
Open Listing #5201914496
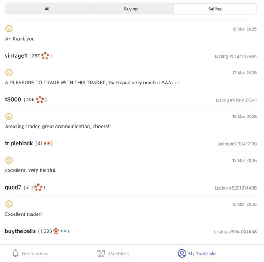click(x=236, y=188)
